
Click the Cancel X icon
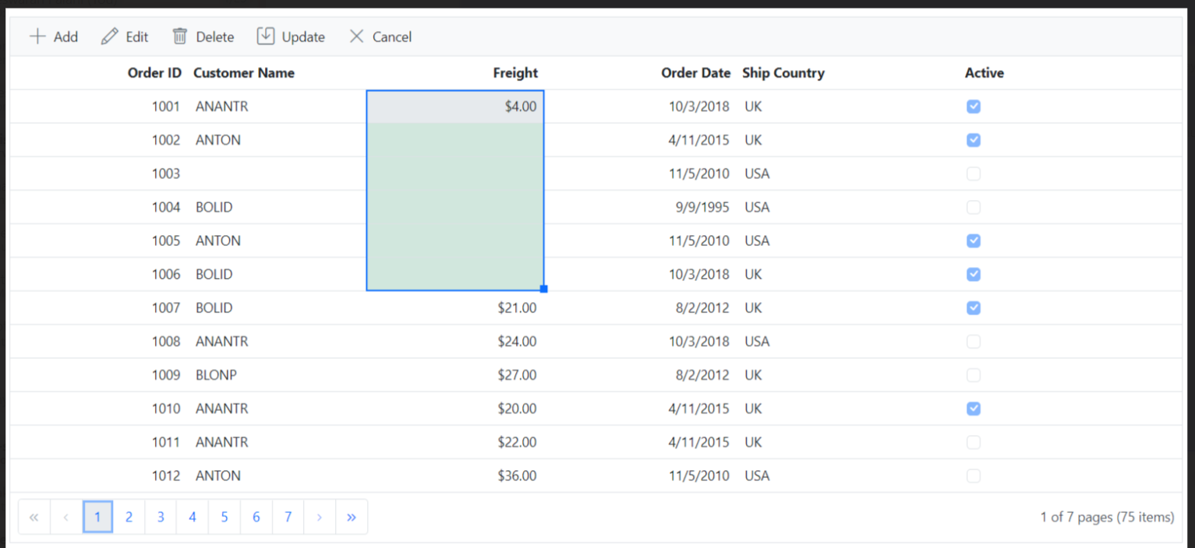pyautogui.click(x=356, y=37)
